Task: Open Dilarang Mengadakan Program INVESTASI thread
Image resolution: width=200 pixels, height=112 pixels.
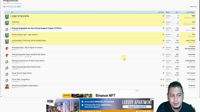Action: 37,28
